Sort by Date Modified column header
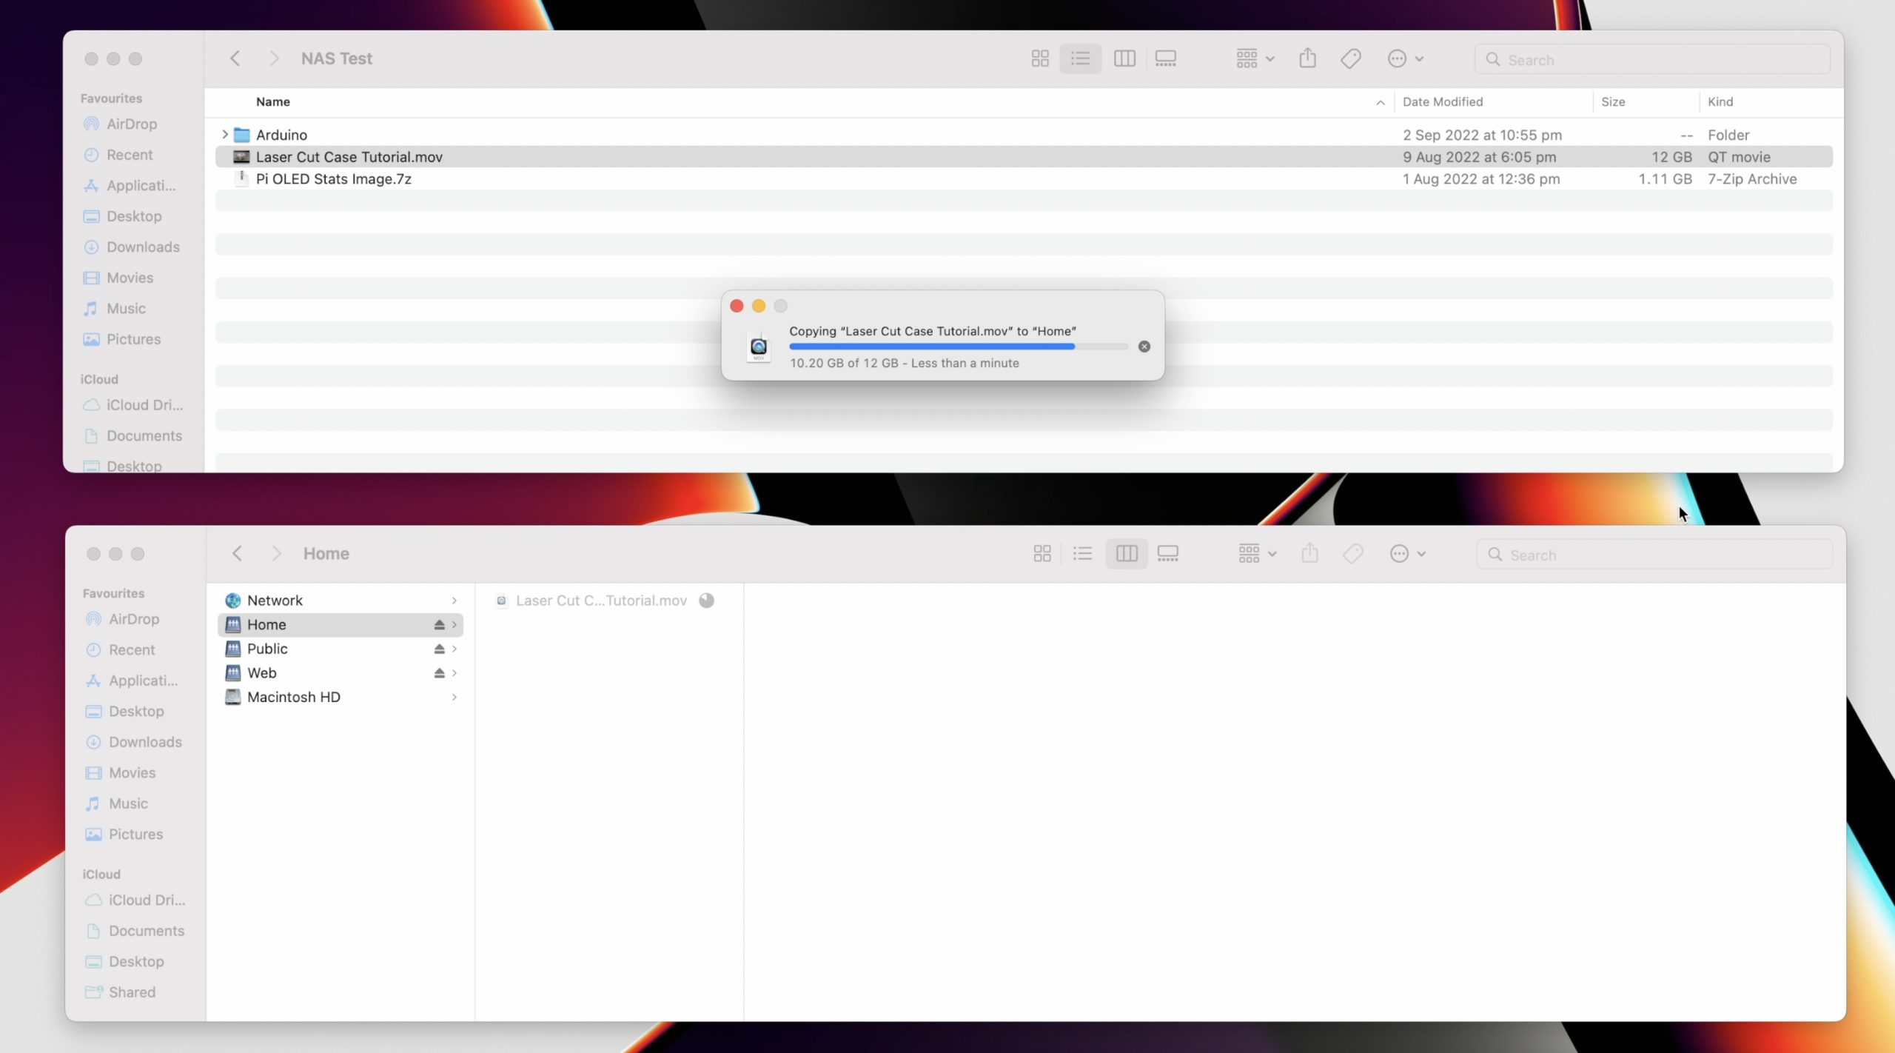Image resolution: width=1895 pixels, height=1053 pixels. coord(1442,101)
